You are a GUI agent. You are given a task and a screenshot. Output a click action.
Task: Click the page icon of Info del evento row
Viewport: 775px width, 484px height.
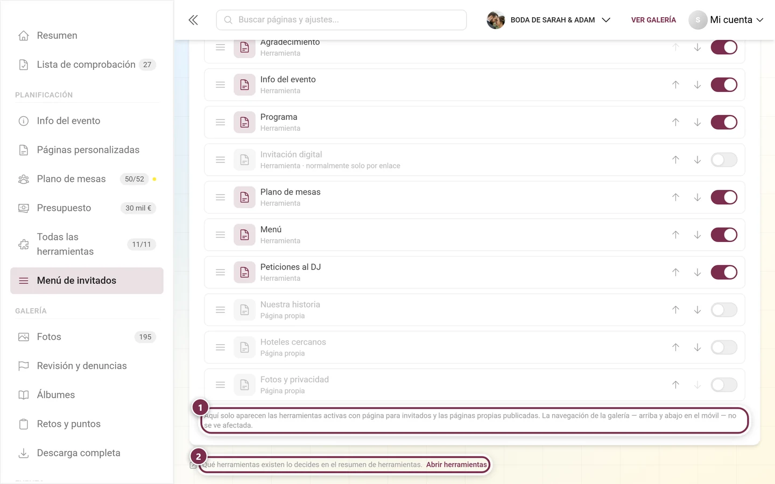(x=244, y=85)
